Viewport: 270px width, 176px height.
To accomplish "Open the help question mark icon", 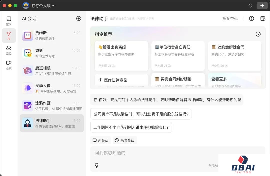I will coord(251,18).
